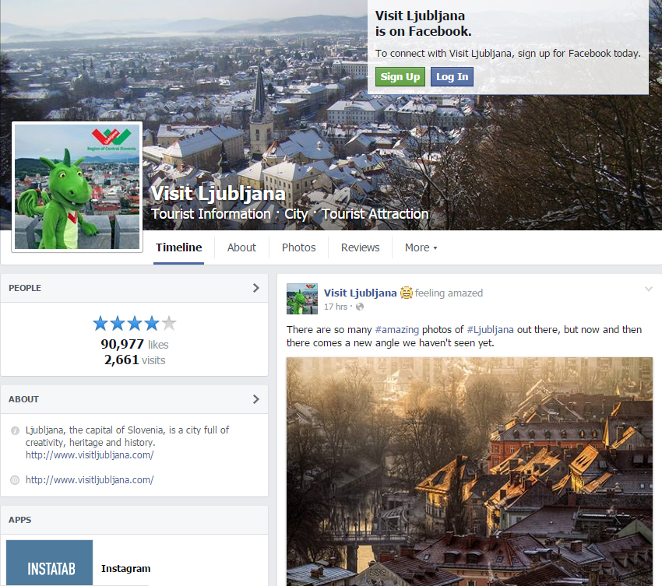Viewport: 662px width, 586px height.
Task: Click the 'feeling amazed' status text
Action: pyautogui.click(x=449, y=293)
